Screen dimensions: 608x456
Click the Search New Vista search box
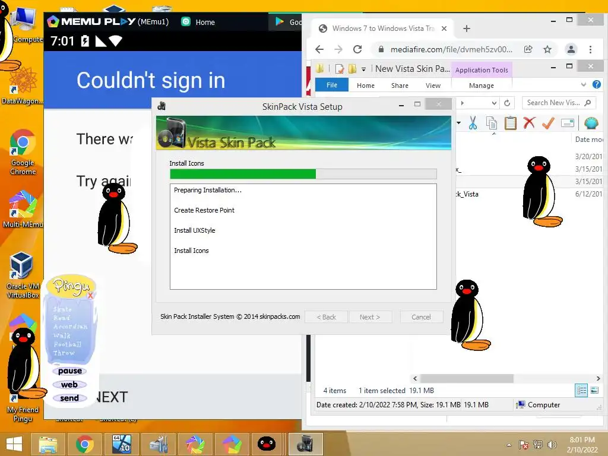558,103
